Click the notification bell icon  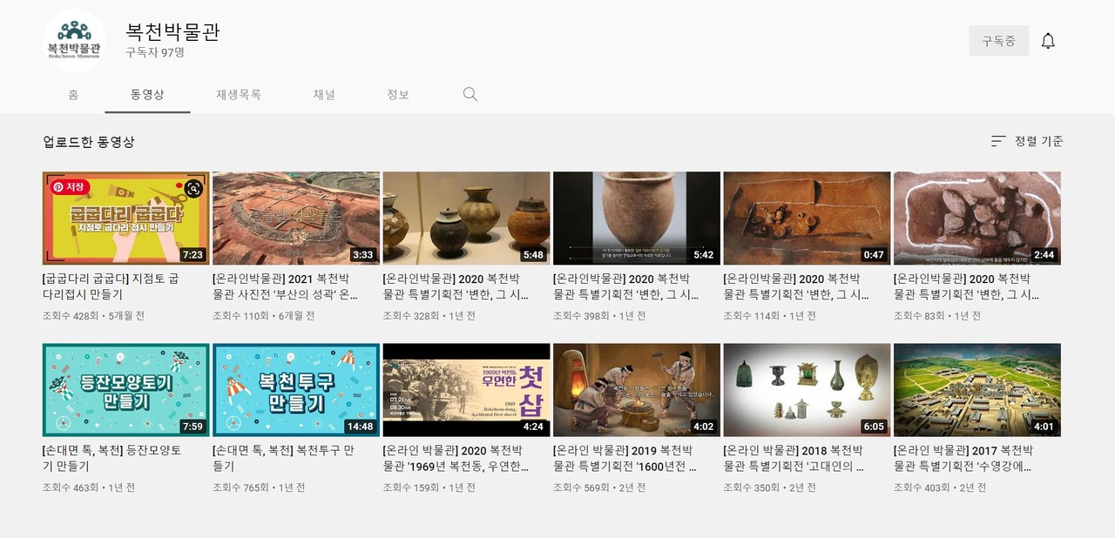pos(1049,40)
